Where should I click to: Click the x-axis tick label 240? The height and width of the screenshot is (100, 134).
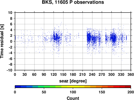click(x=92, y=74)
